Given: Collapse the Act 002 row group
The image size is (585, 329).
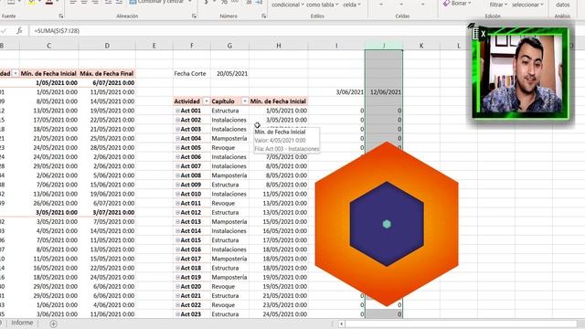Looking at the screenshot, I should 177,120.
